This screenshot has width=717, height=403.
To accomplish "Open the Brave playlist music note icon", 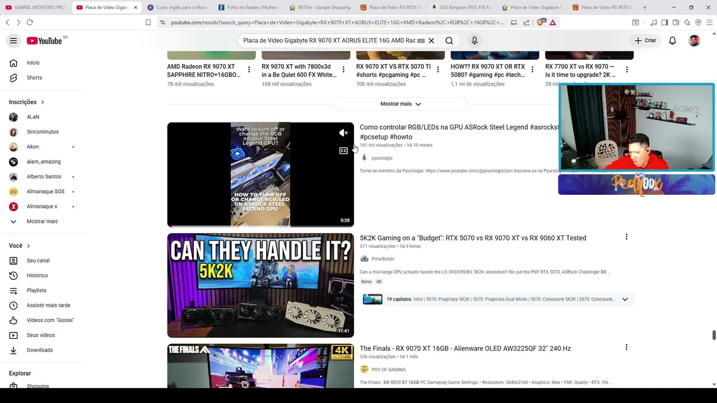I will click(x=653, y=22).
